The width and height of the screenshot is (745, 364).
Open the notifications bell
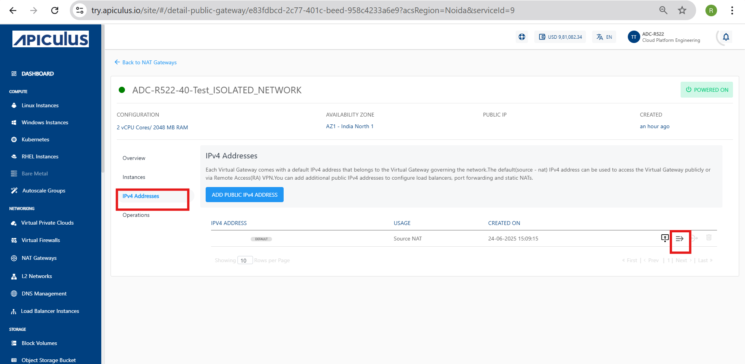[x=726, y=37]
